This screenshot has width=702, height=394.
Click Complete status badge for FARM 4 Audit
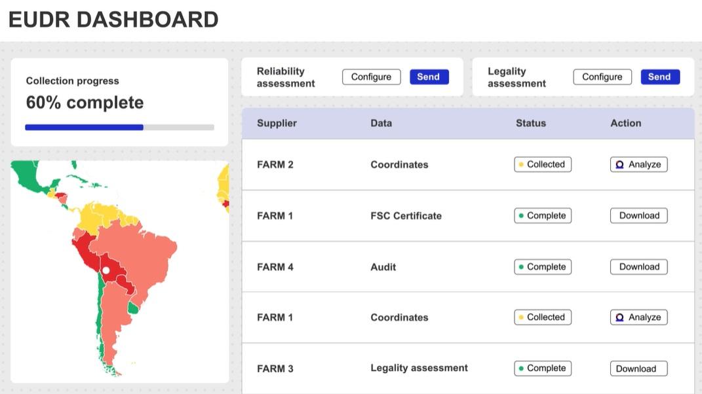[x=543, y=267]
